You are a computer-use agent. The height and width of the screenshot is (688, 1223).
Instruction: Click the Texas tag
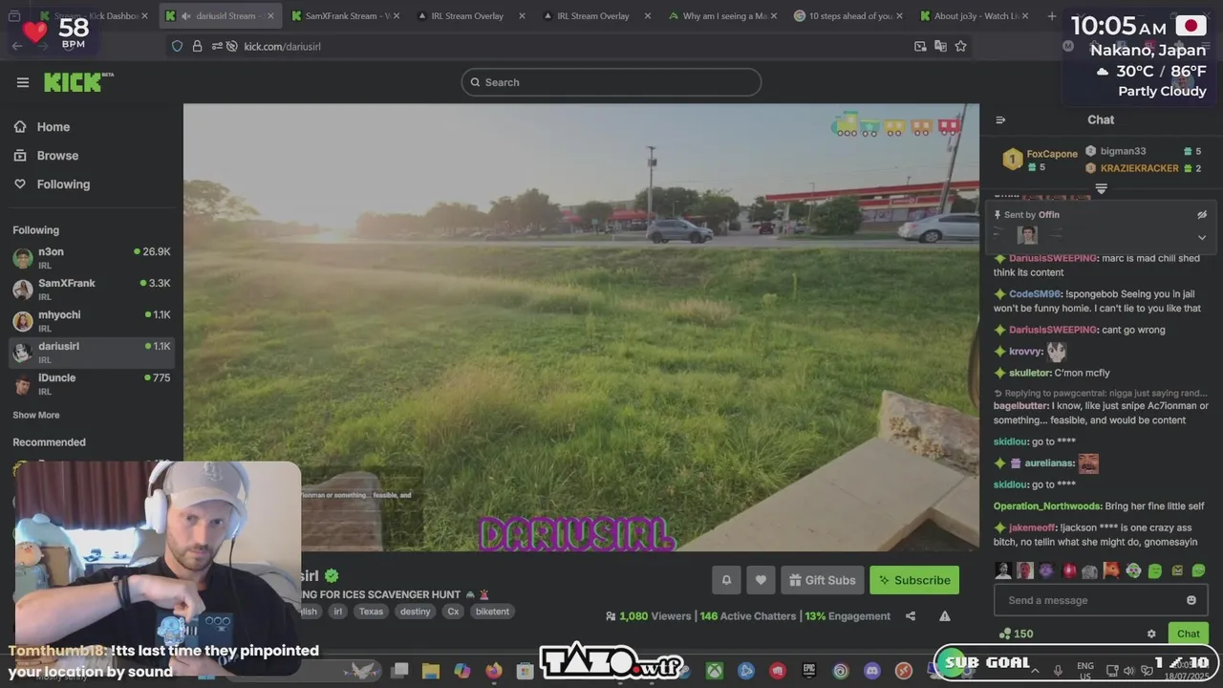(371, 612)
